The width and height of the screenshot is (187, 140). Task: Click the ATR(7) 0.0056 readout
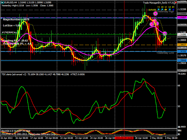pos(77,74)
